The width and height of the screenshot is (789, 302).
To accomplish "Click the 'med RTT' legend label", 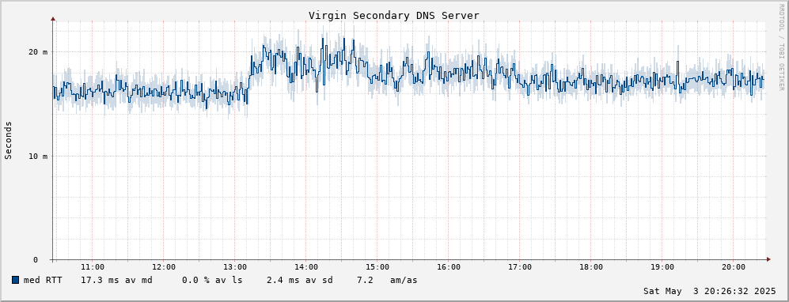I will (43, 280).
